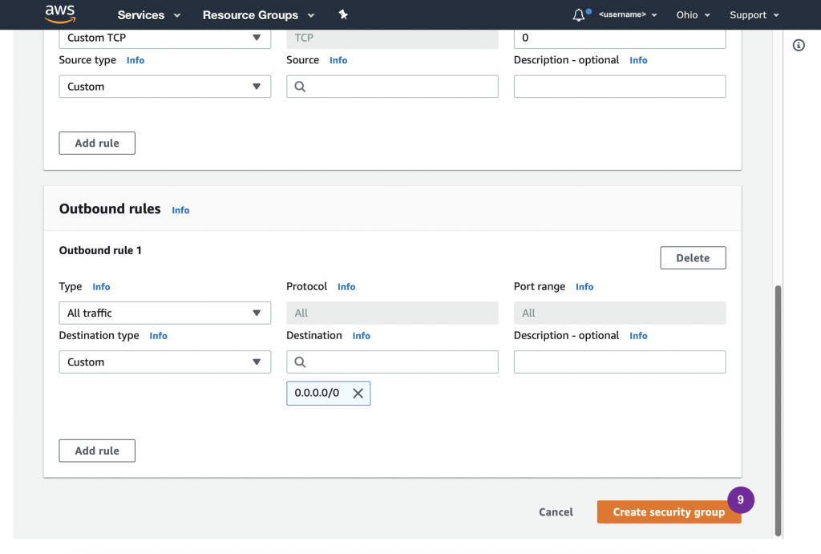821x554 pixels.
Task: Delete Outbound rule 1
Action: coord(693,258)
